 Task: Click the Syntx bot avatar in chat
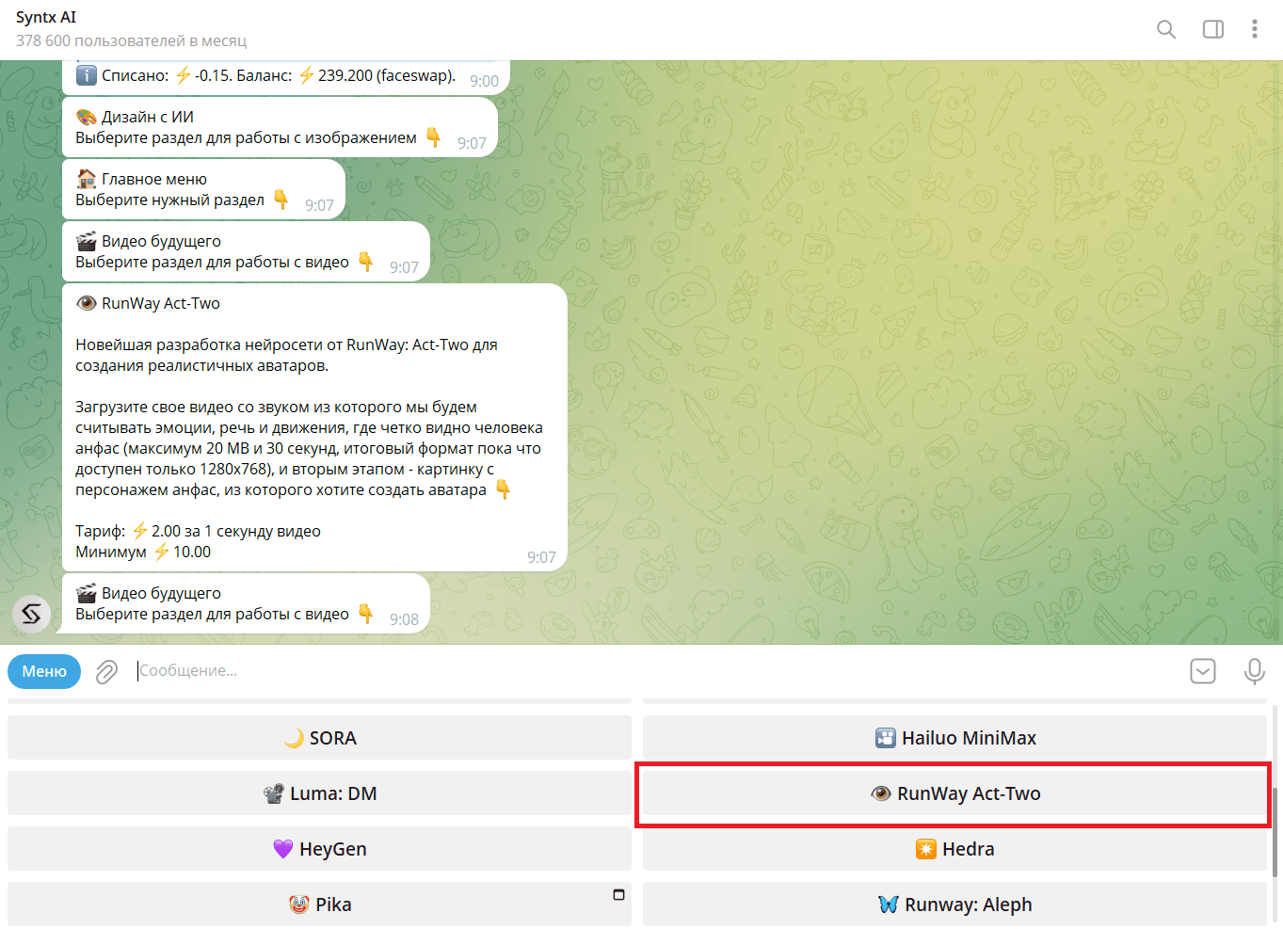tap(31, 614)
